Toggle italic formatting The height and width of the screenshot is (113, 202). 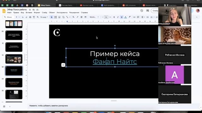coord(118,17)
